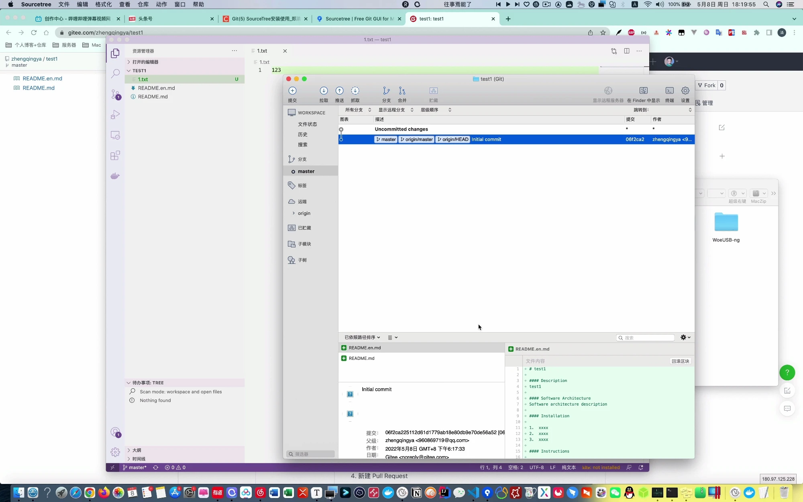Open VS Code Manage gear icon

[115, 452]
